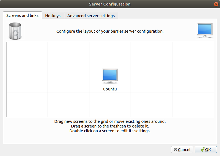Click the Server Configuration title bar
Image resolution: width=220 pixels, height=156 pixels.
(x=110, y=4)
